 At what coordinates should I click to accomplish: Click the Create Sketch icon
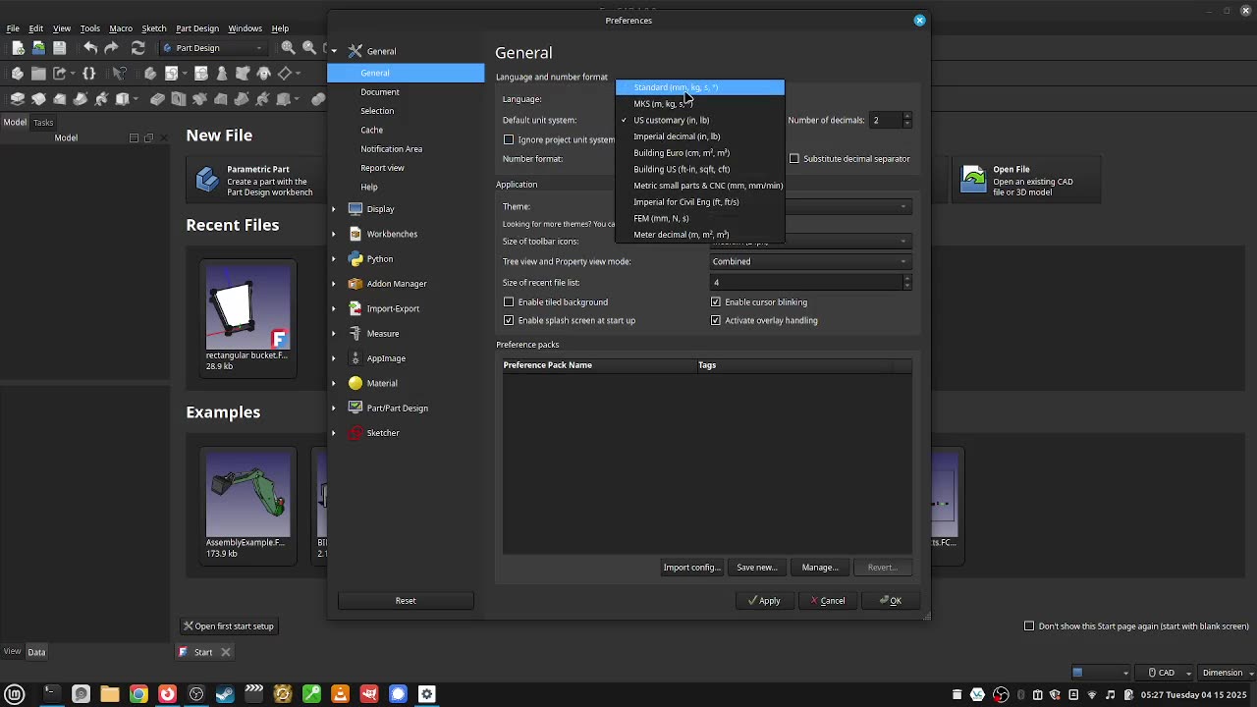[x=171, y=73]
